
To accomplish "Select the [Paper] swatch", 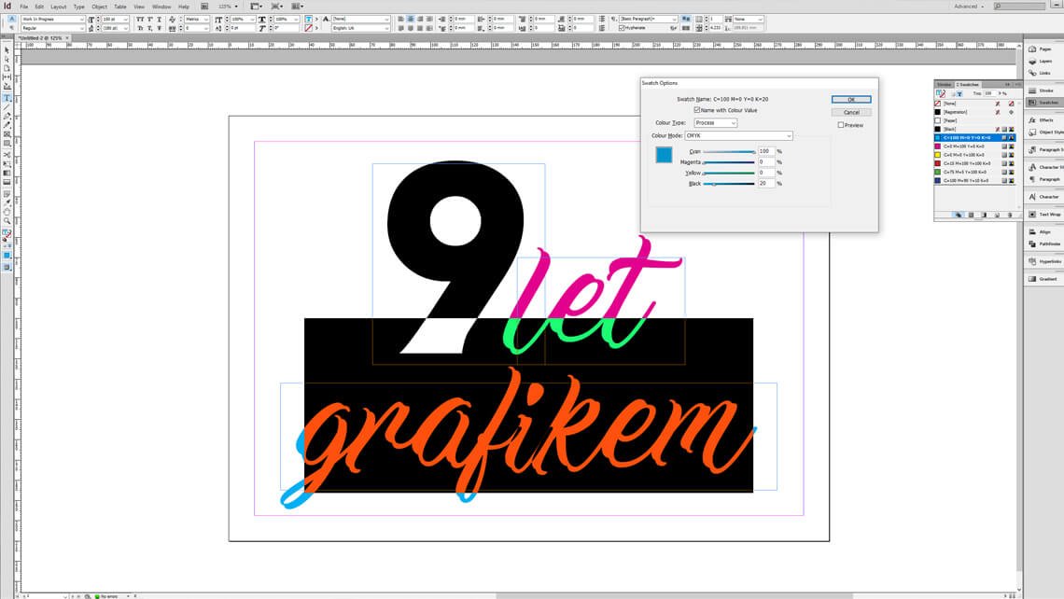I will [x=974, y=120].
